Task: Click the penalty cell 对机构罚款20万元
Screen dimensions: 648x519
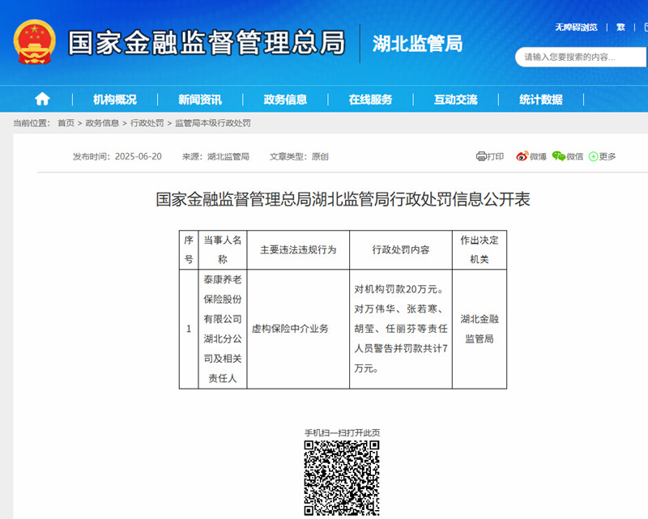Action: pos(401,329)
